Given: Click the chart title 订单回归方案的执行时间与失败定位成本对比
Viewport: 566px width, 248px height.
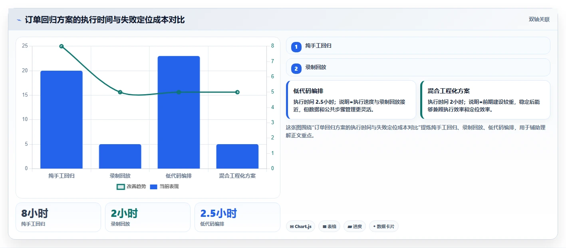Looking at the screenshot, I should click(105, 20).
